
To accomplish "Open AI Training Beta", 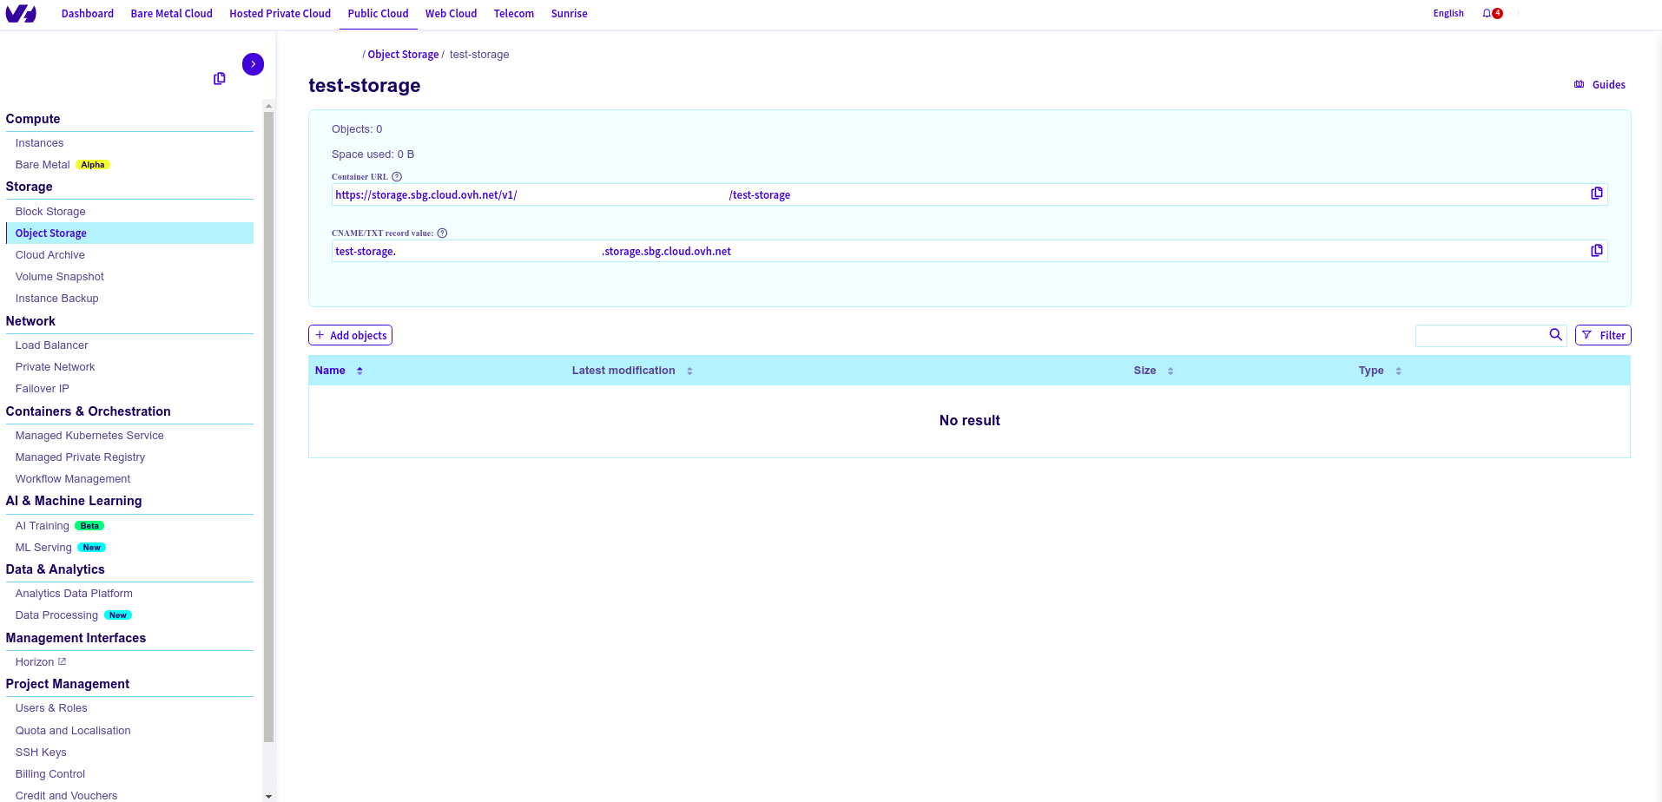I will (59, 526).
